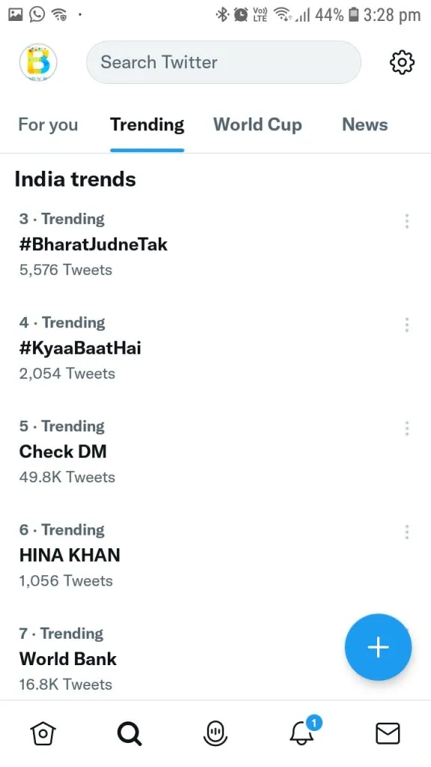
Task: Open the Messages envelope icon
Action: tap(388, 734)
